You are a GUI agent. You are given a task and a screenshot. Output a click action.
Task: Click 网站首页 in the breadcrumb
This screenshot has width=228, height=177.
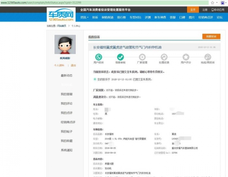coord(62,26)
